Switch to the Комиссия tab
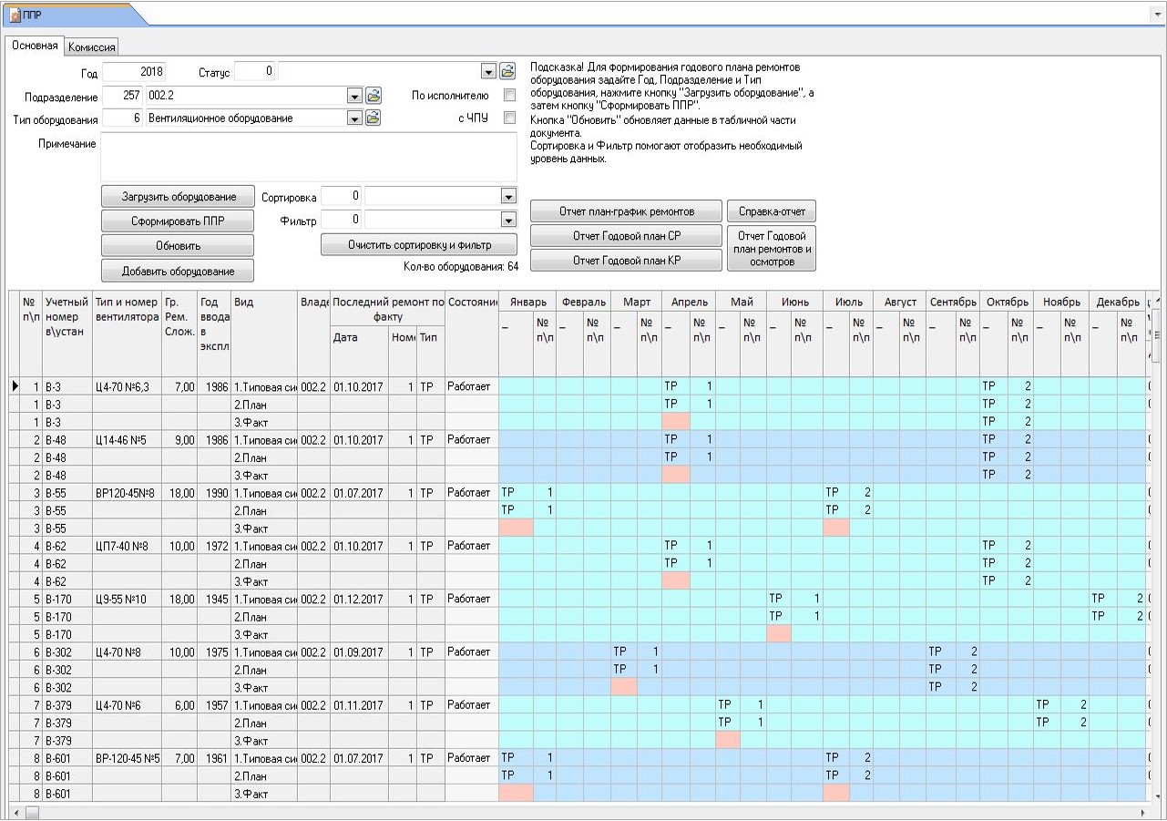1167x821 pixels. click(92, 47)
